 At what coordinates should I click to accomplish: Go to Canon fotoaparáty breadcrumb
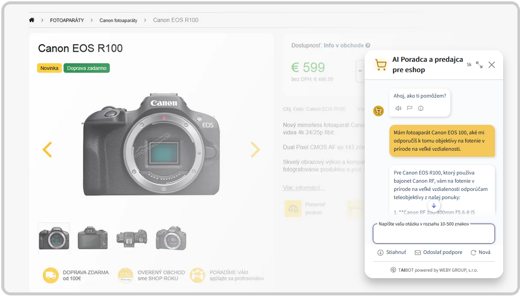[x=118, y=20]
